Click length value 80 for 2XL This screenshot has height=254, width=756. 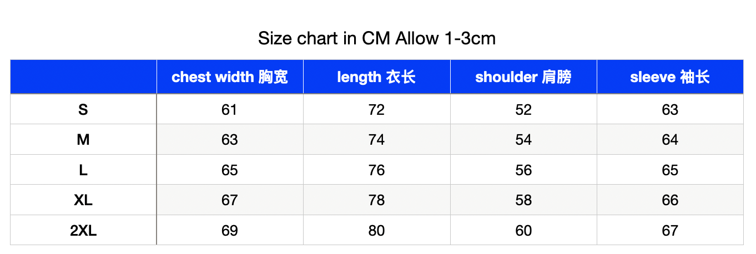376,230
